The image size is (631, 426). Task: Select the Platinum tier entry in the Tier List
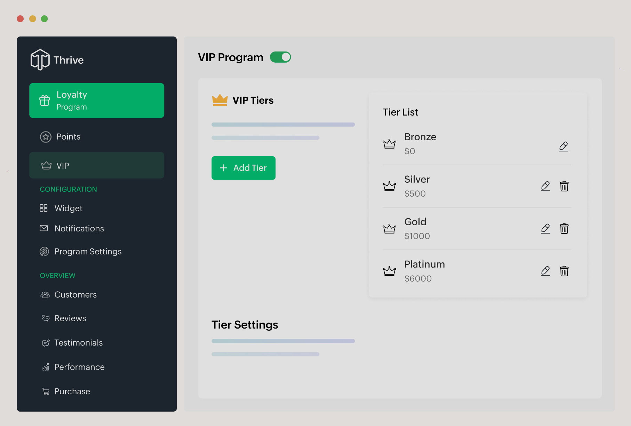click(424, 270)
